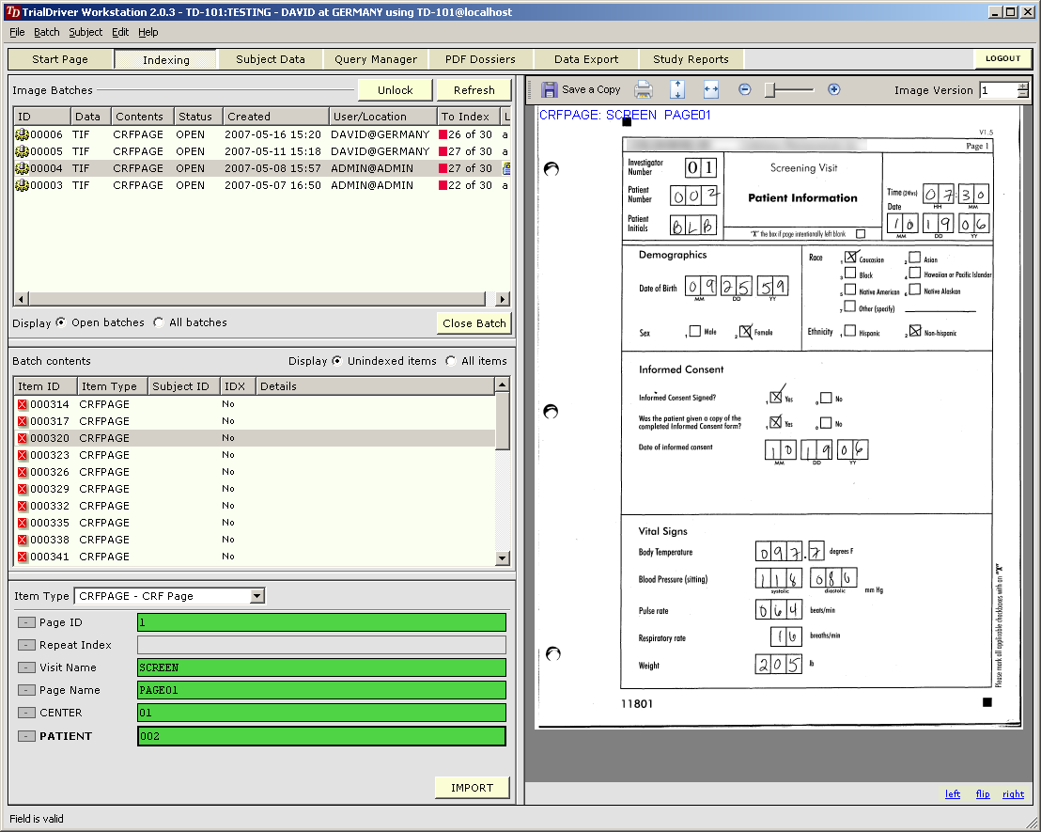Click the zoom out minus icon
This screenshot has height=832, width=1041.
pyautogui.click(x=745, y=90)
